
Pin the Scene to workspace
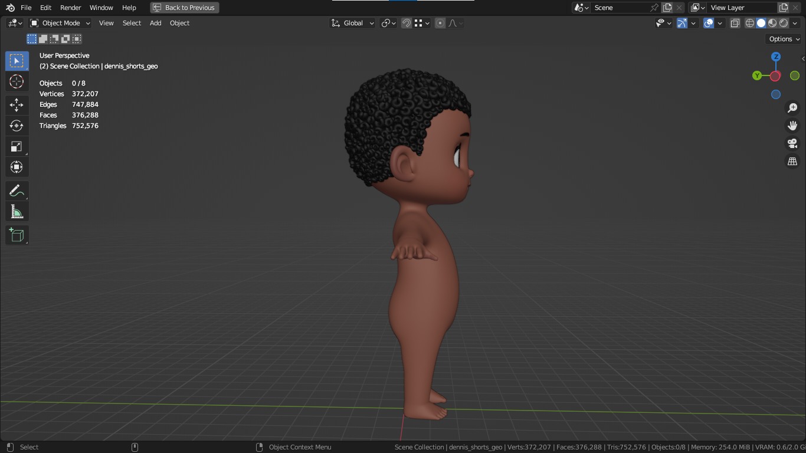654,8
